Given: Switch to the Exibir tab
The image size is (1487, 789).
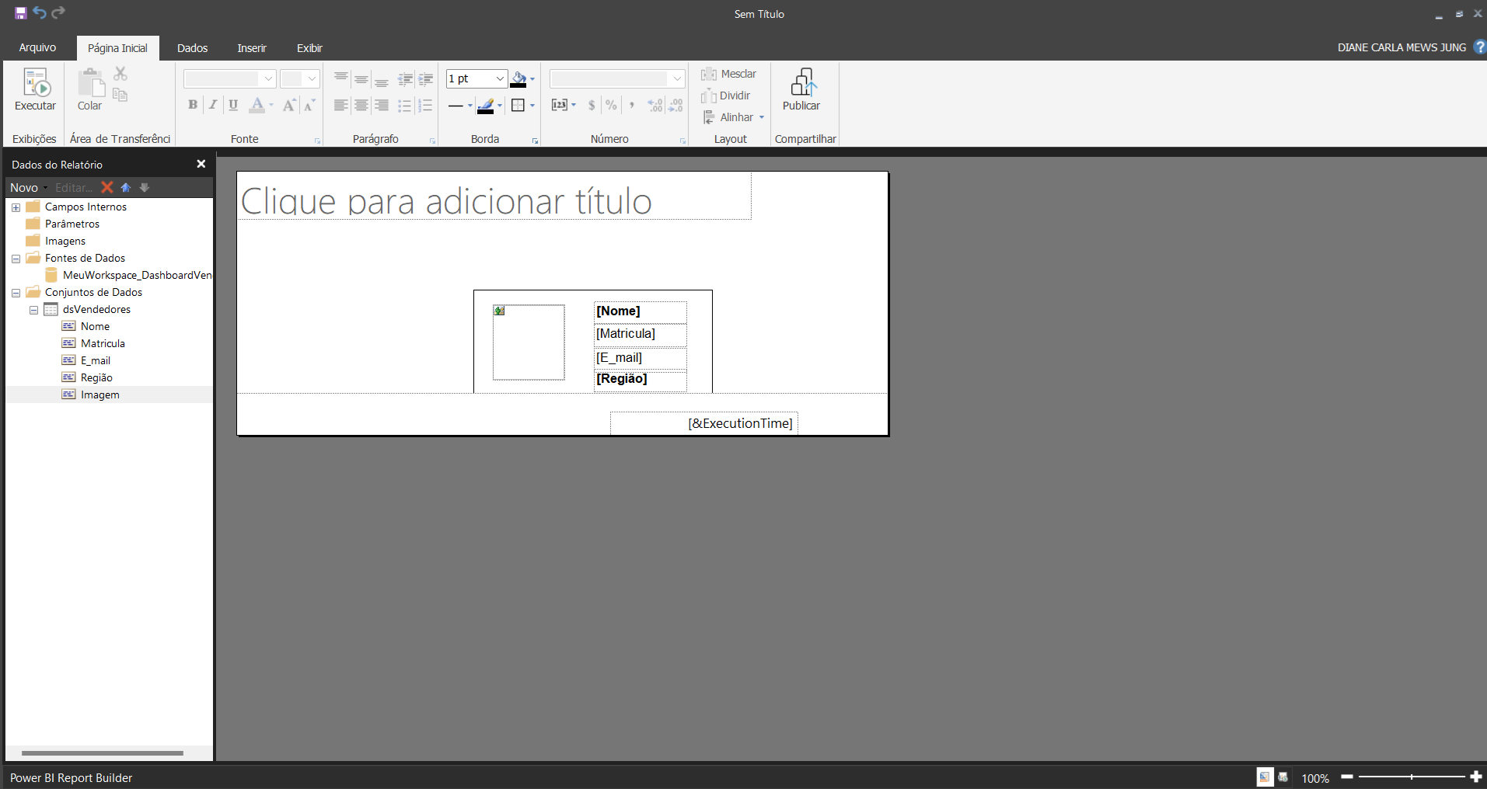Looking at the screenshot, I should (309, 48).
